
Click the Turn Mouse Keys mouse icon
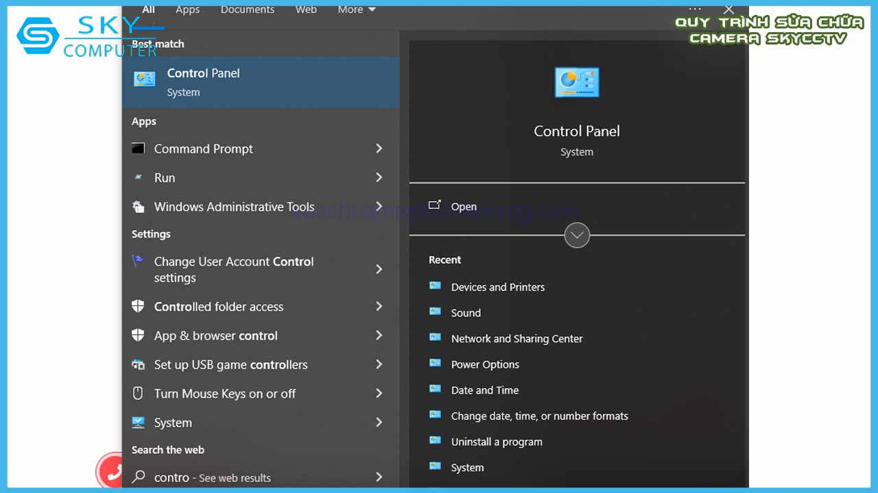pos(139,394)
